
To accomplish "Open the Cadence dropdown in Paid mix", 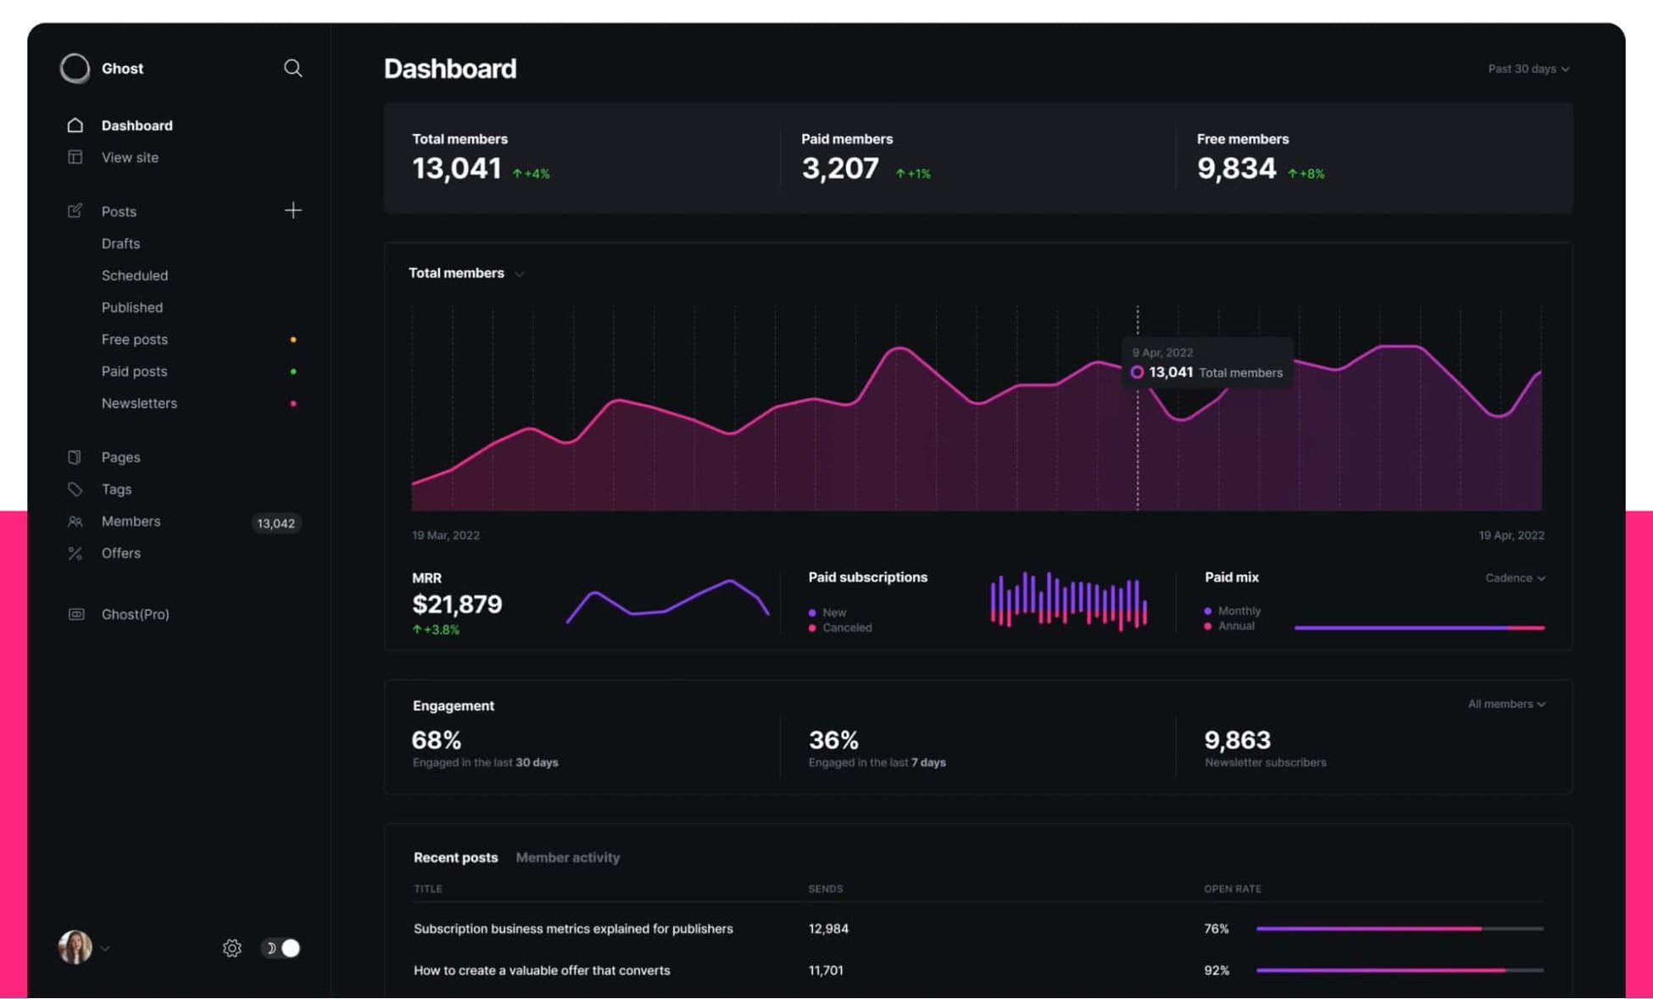I will (x=1515, y=578).
